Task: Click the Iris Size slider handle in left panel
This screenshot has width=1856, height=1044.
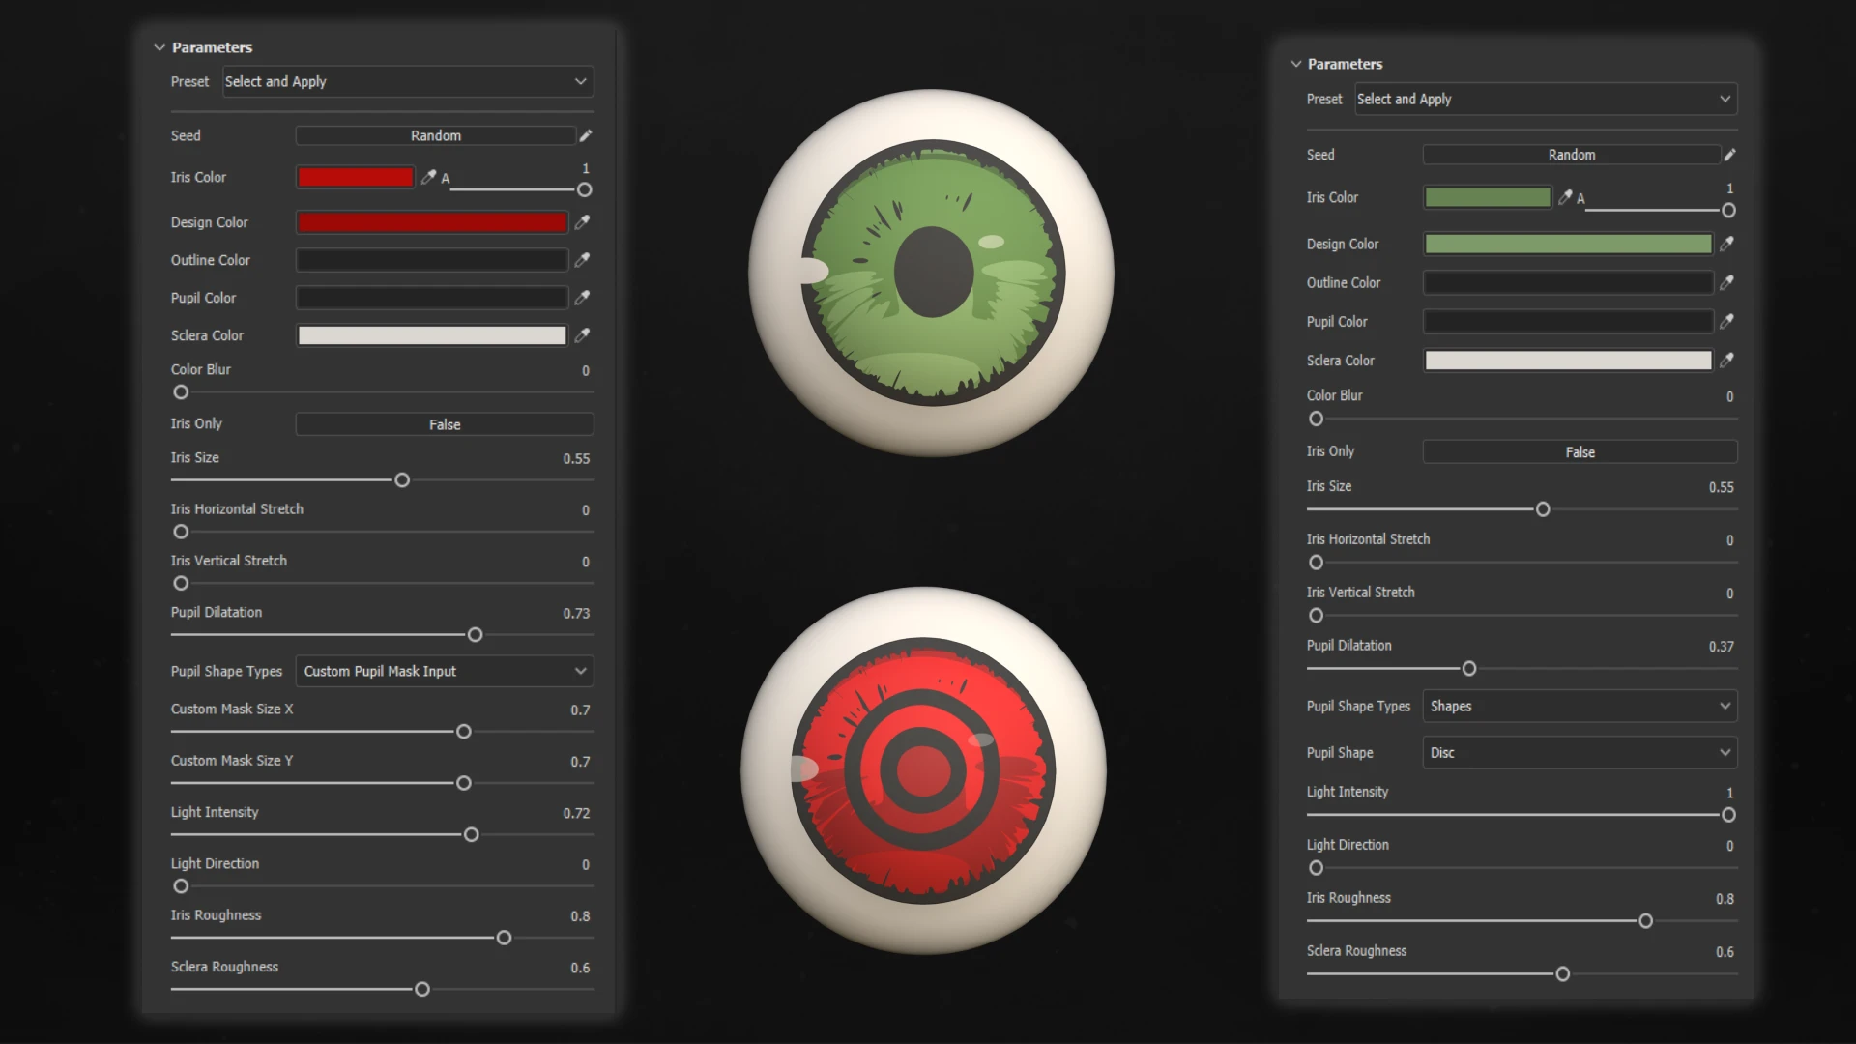Action: coord(402,480)
